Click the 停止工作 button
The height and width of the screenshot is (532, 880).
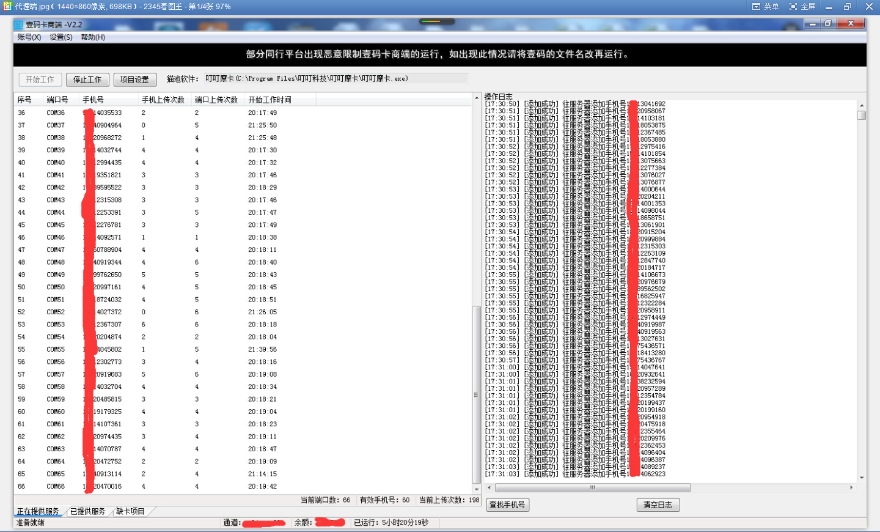(87, 79)
